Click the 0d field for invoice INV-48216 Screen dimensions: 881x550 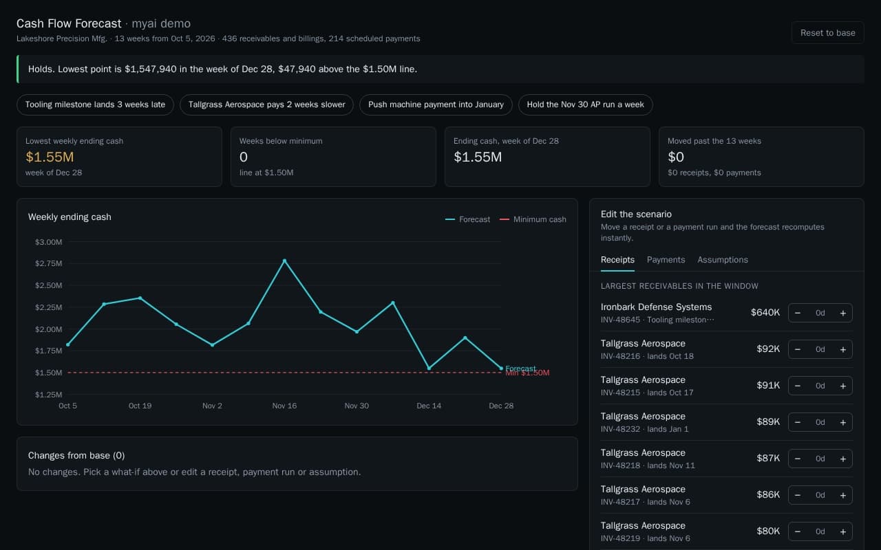(x=820, y=349)
